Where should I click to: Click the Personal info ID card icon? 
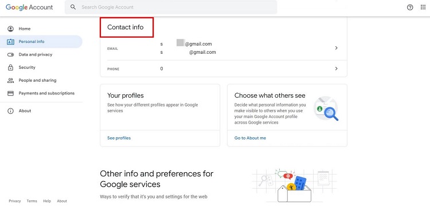click(x=10, y=42)
